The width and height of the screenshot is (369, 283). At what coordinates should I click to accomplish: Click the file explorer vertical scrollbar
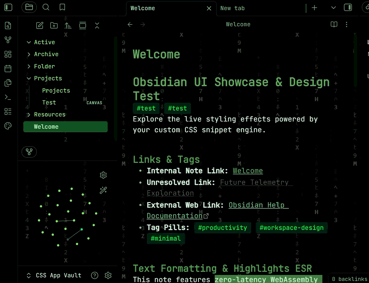[x=115, y=89]
